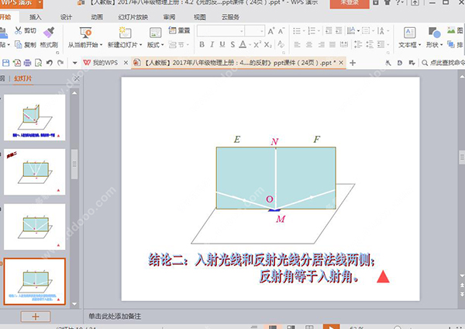This screenshot has width=465, height=329.
Task: Click the command search box 点此查找命令
Action: click(443, 63)
